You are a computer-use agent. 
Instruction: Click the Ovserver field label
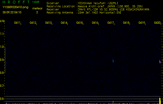[53, 3]
